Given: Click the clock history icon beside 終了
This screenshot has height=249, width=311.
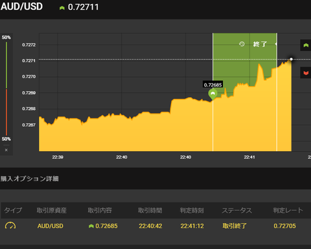Looking at the screenshot, I should (x=242, y=44).
